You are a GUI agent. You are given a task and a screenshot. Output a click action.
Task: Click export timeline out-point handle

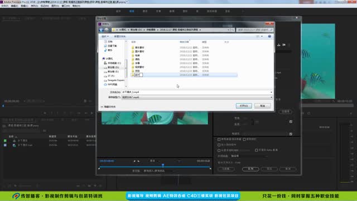click(x=210, y=169)
